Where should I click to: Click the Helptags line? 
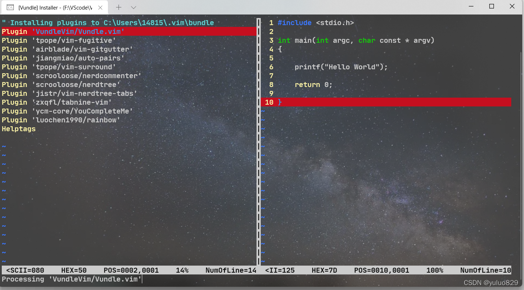19,129
